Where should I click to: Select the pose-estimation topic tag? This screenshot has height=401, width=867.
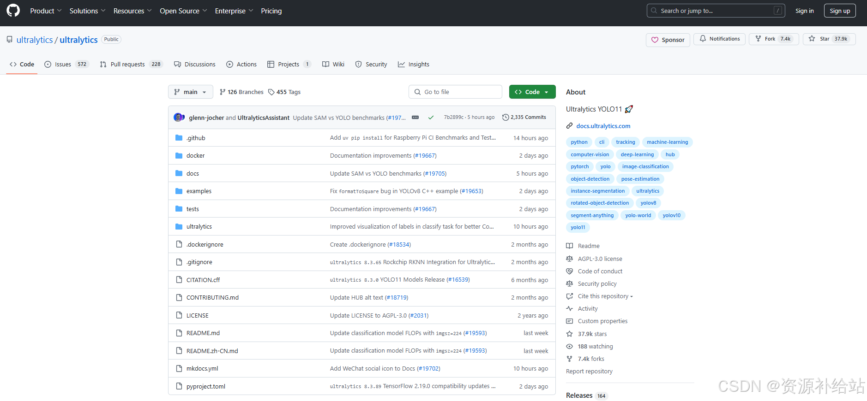(640, 179)
